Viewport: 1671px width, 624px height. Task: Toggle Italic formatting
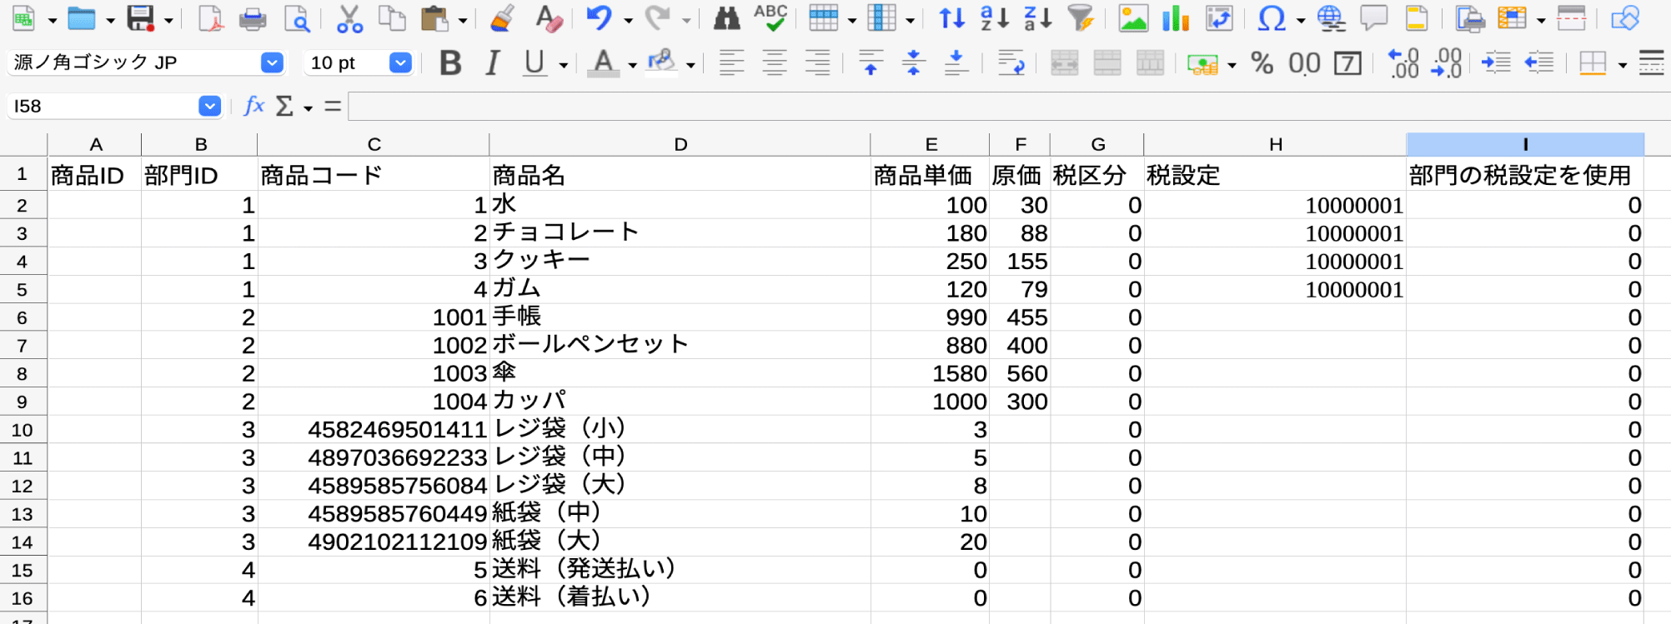coord(493,62)
